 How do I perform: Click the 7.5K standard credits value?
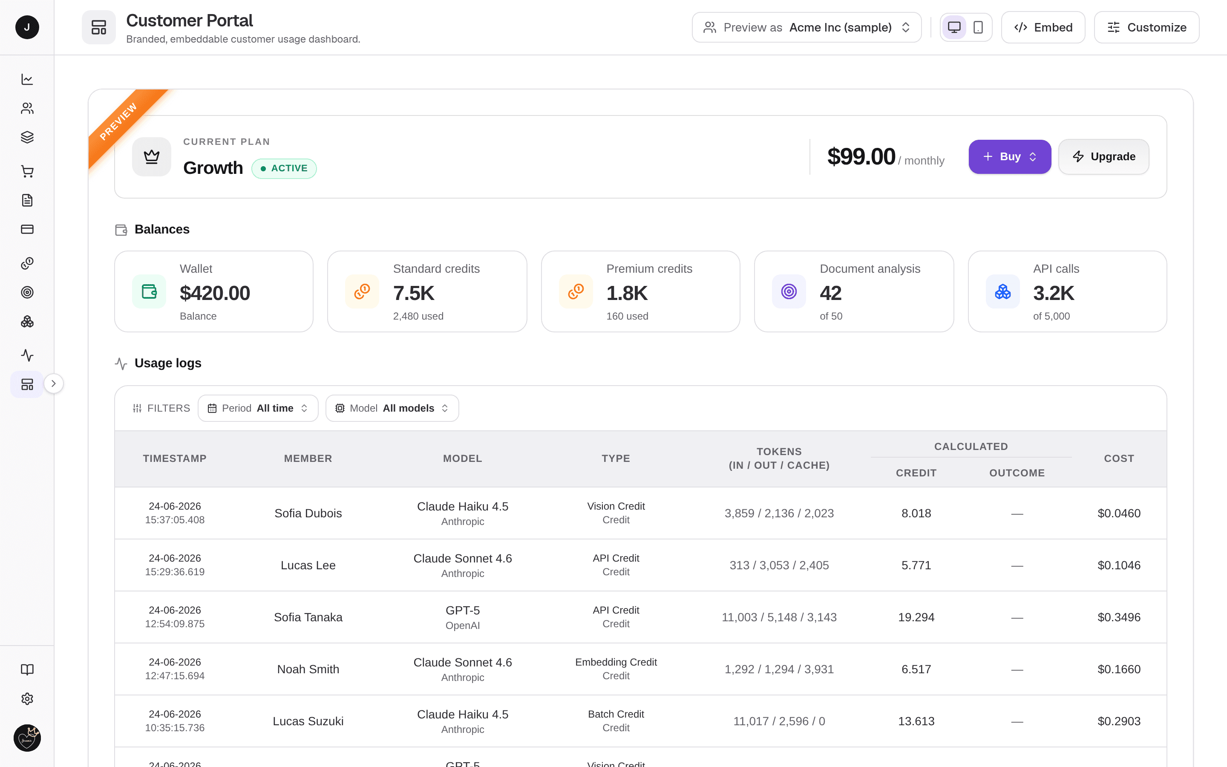(413, 293)
